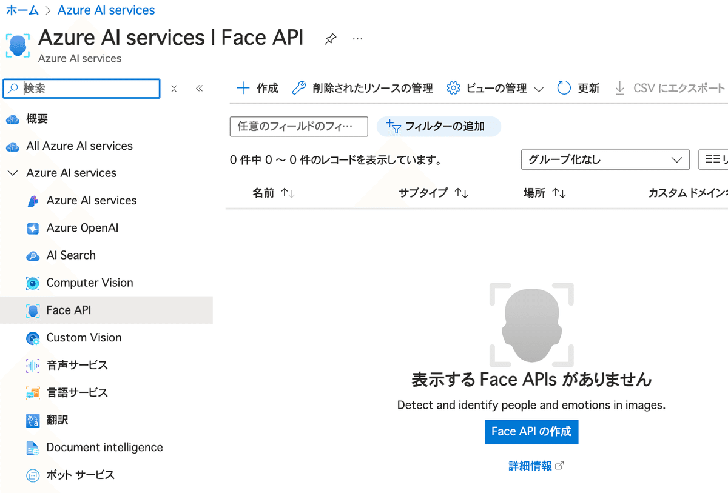Image resolution: width=728 pixels, height=493 pixels.
Task: Click the 翻訳 translator icon
Action: pos(33,420)
